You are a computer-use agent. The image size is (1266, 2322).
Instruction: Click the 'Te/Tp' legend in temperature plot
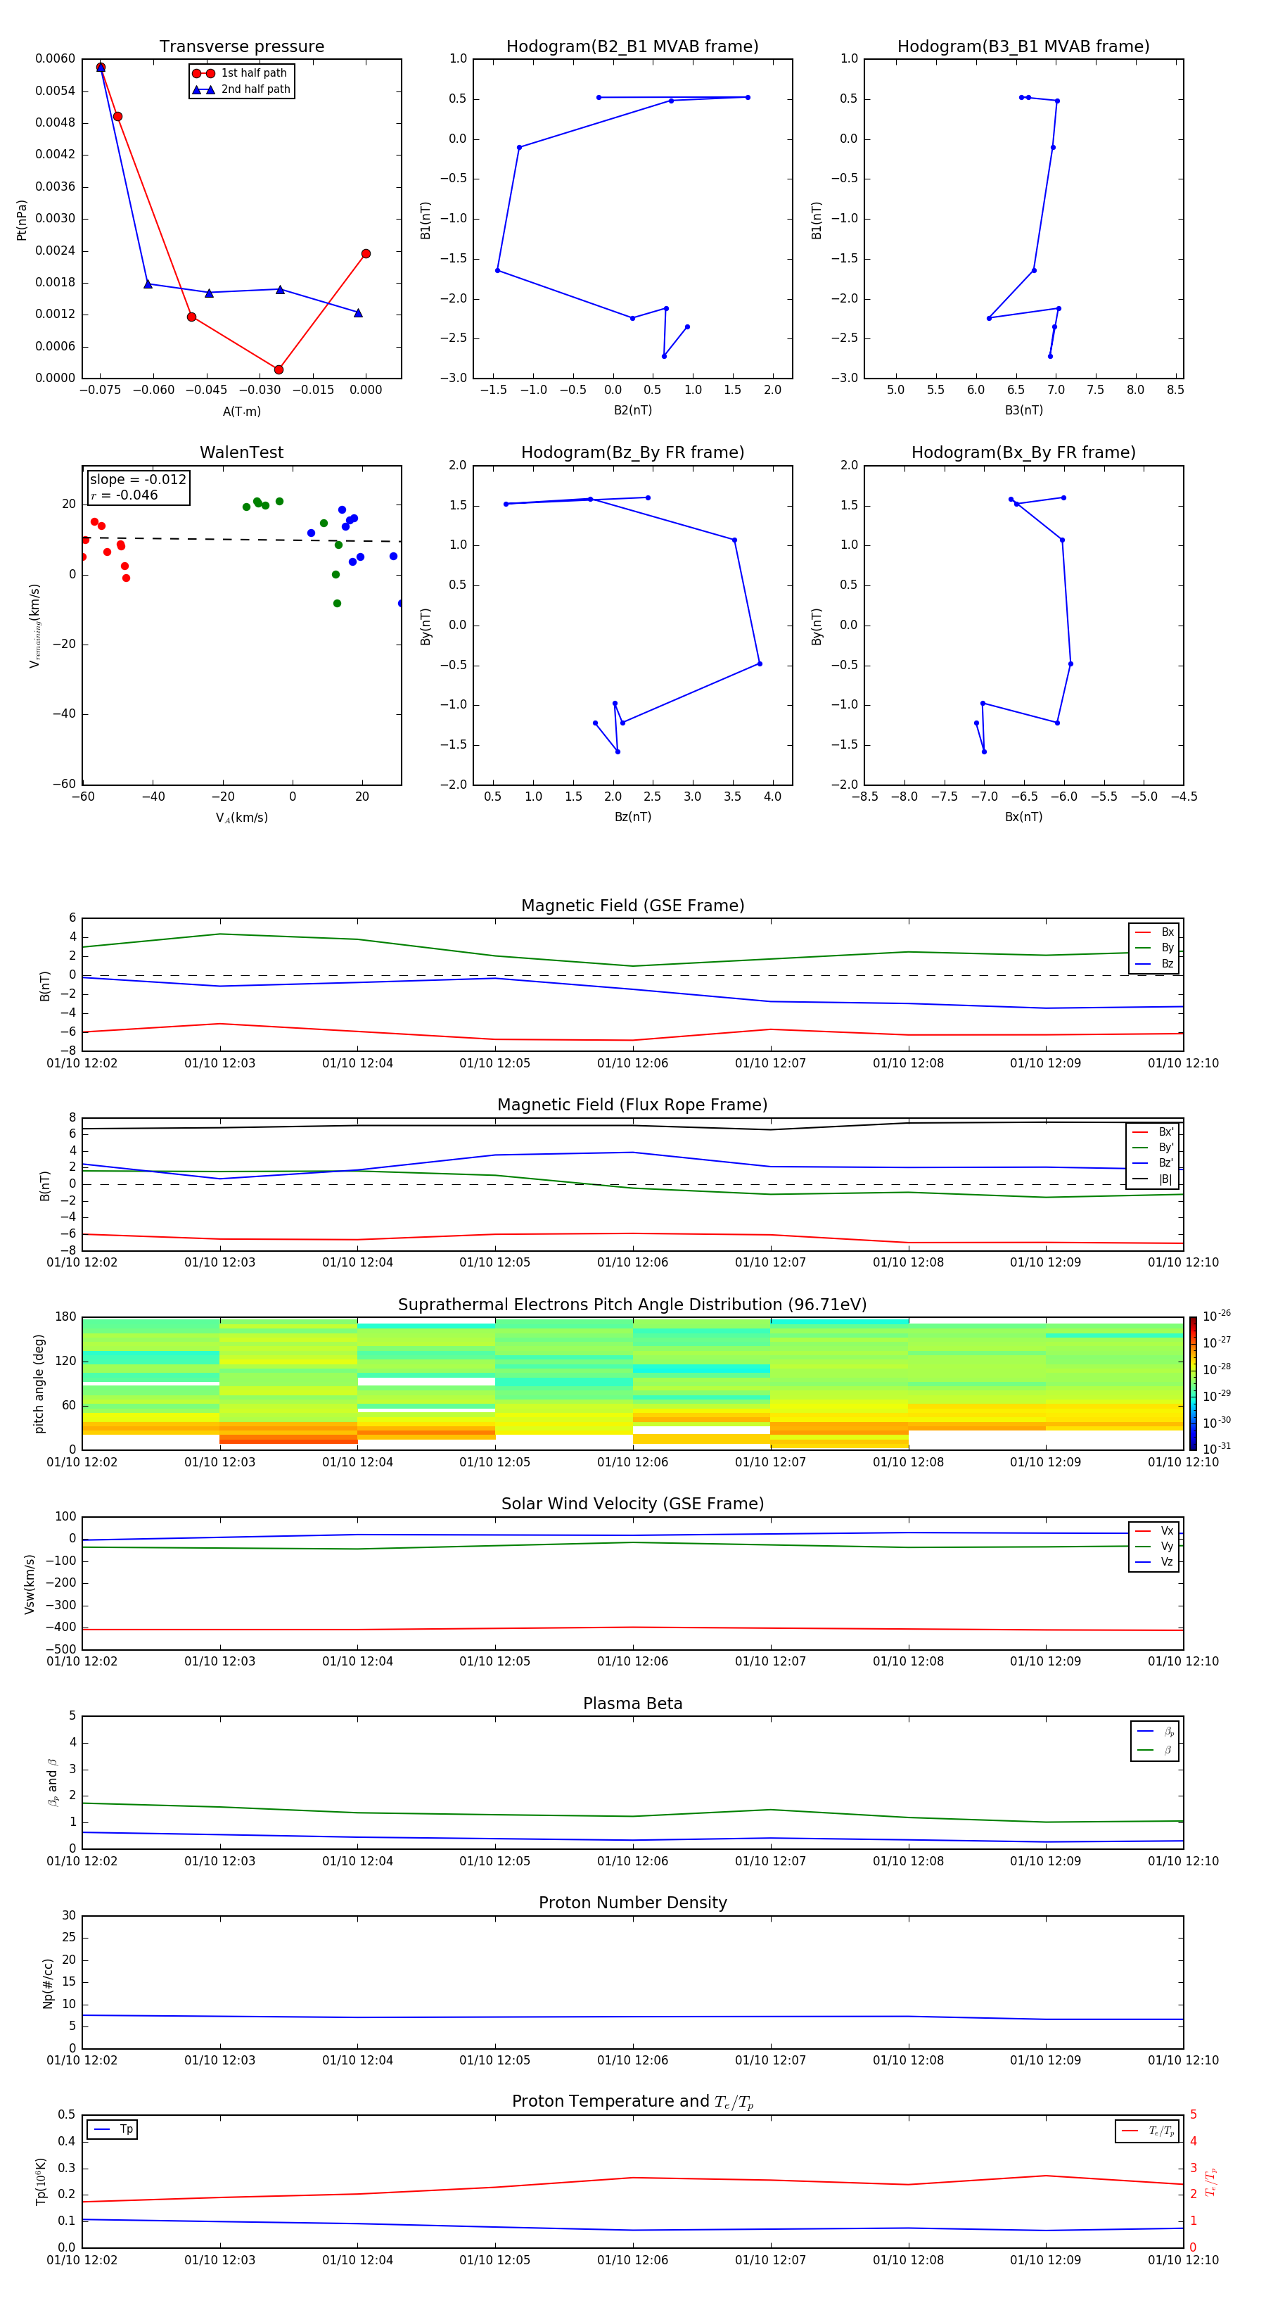(x=1147, y=2132)
